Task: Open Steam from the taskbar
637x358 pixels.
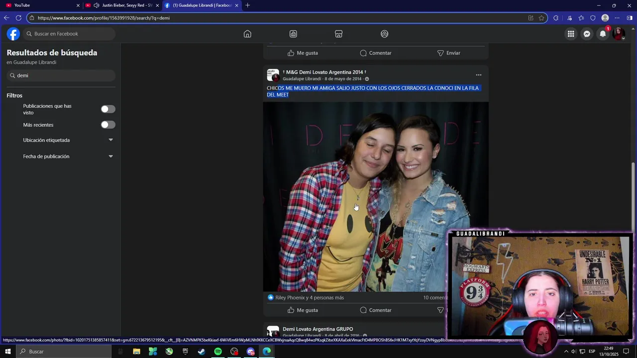Action: click(x=202, y=352)
